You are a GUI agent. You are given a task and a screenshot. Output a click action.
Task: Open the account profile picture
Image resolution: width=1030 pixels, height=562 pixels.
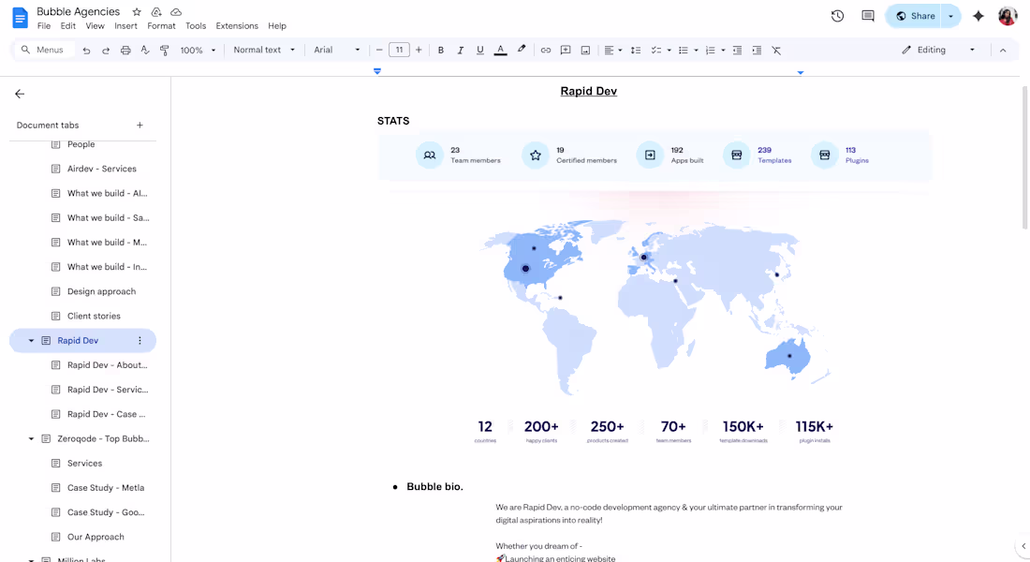(1008, 16)
